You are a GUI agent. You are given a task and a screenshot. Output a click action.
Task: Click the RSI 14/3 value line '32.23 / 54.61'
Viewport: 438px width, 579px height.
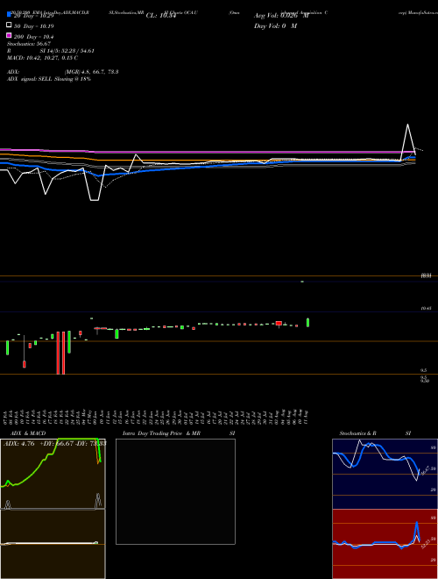[x=77, y=51]
